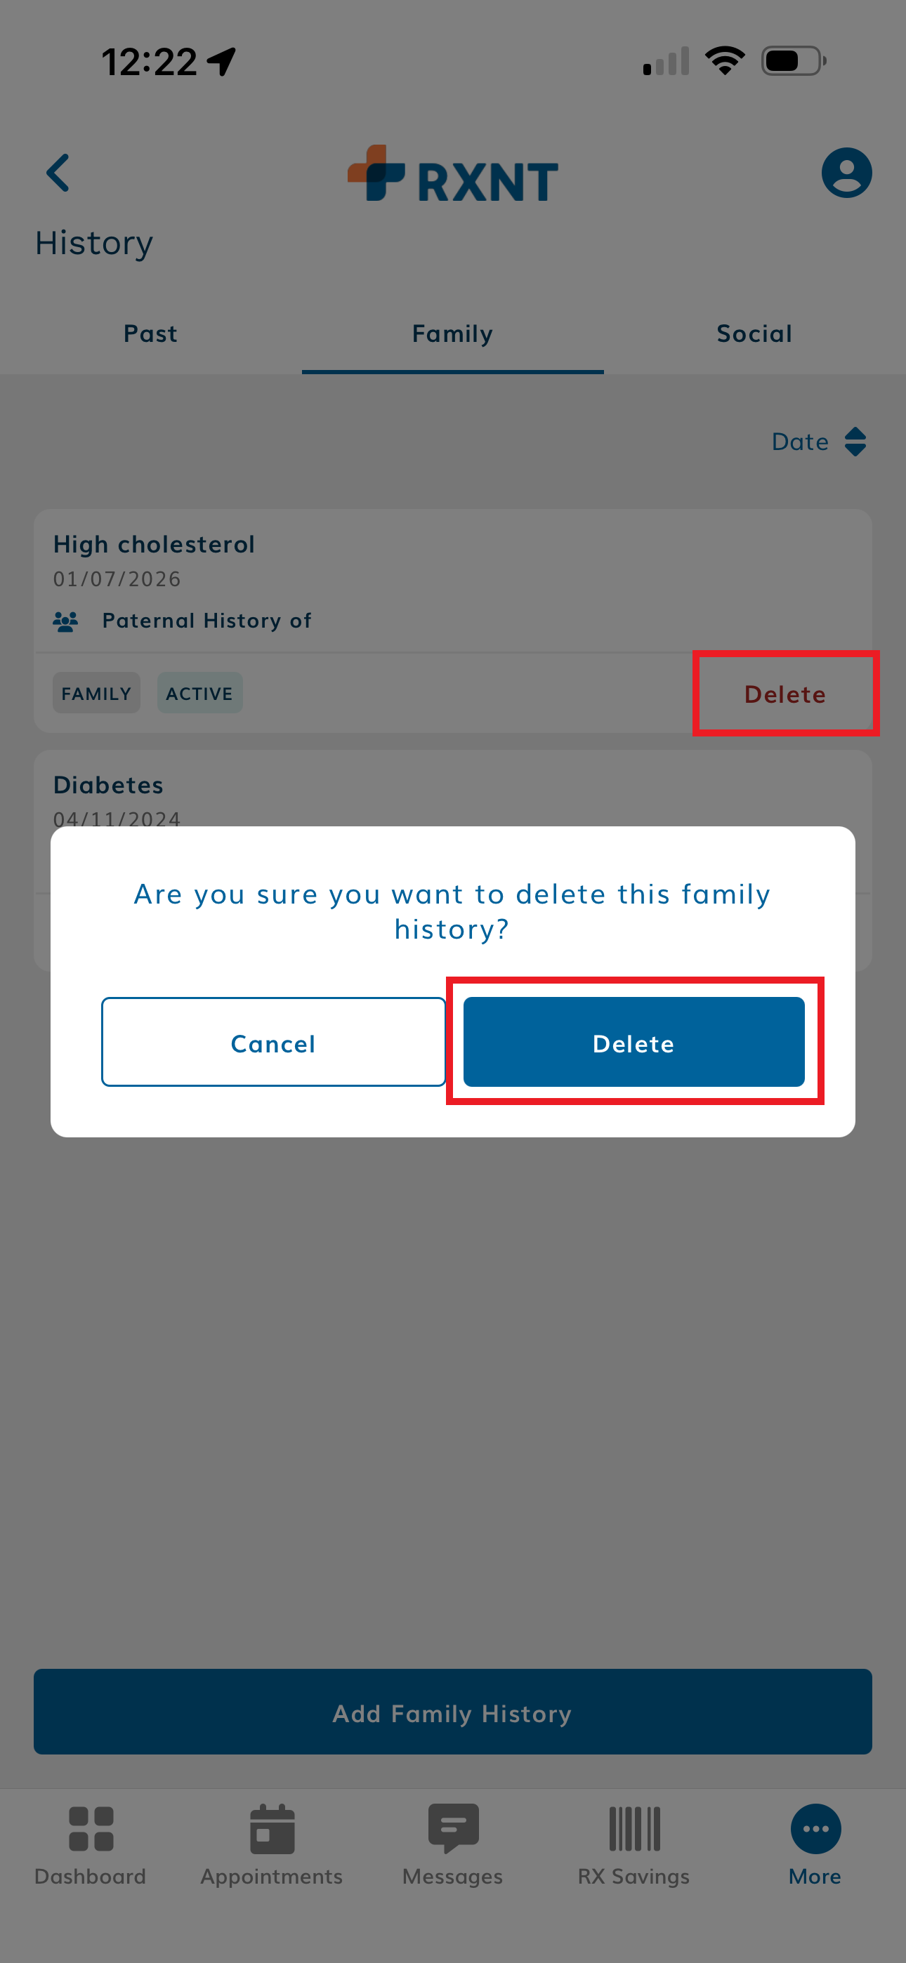This screenshot has height=1963, width=906.
Task: Tap the ACTIVE status tag
Action: click(x=199, y=694)
